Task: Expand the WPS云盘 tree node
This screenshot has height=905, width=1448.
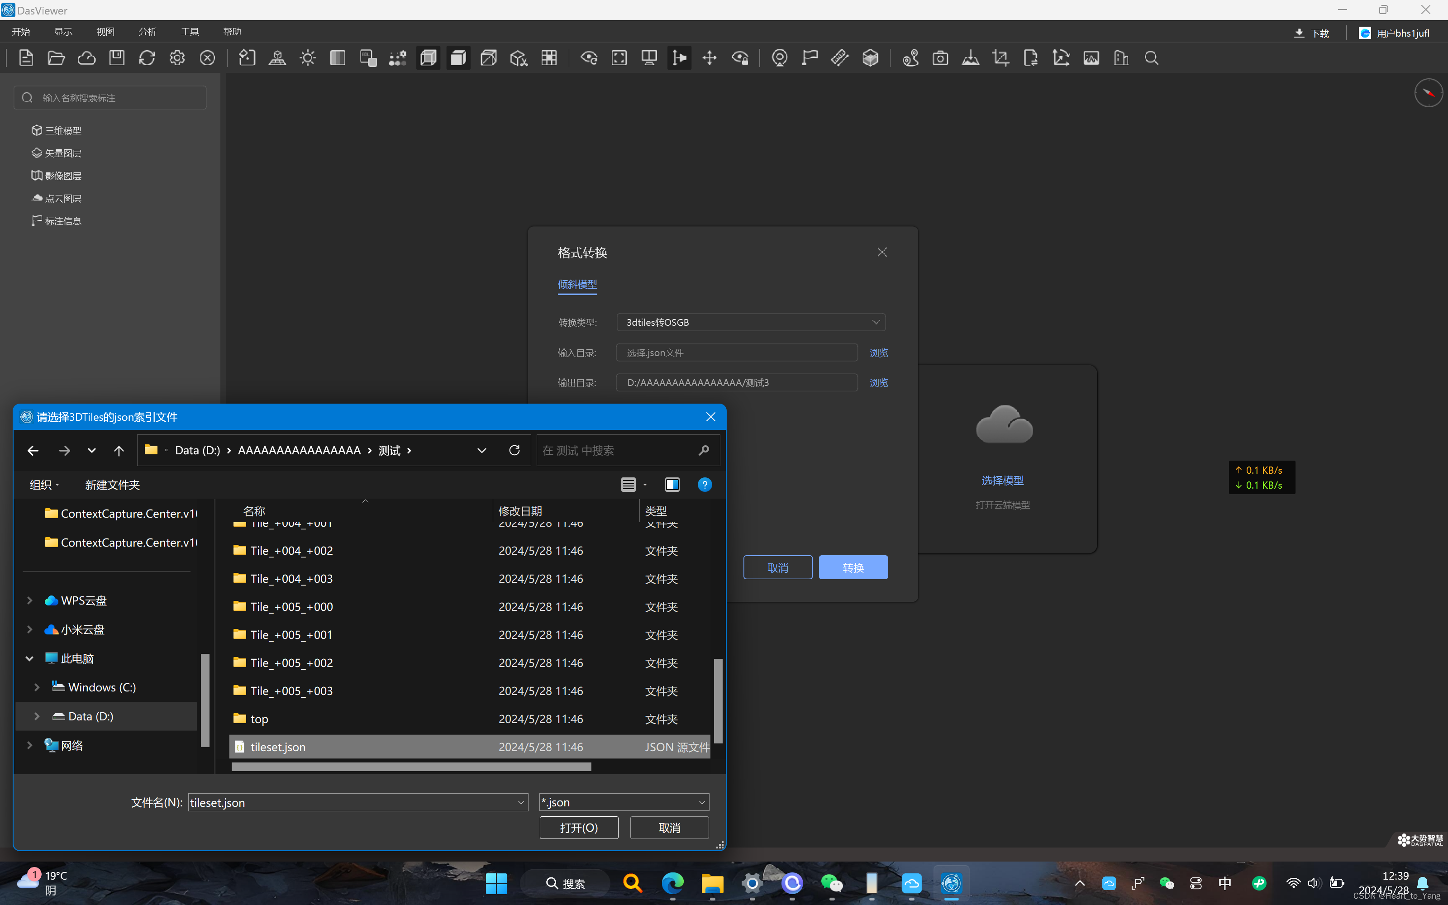Action: tap(29, 600)
